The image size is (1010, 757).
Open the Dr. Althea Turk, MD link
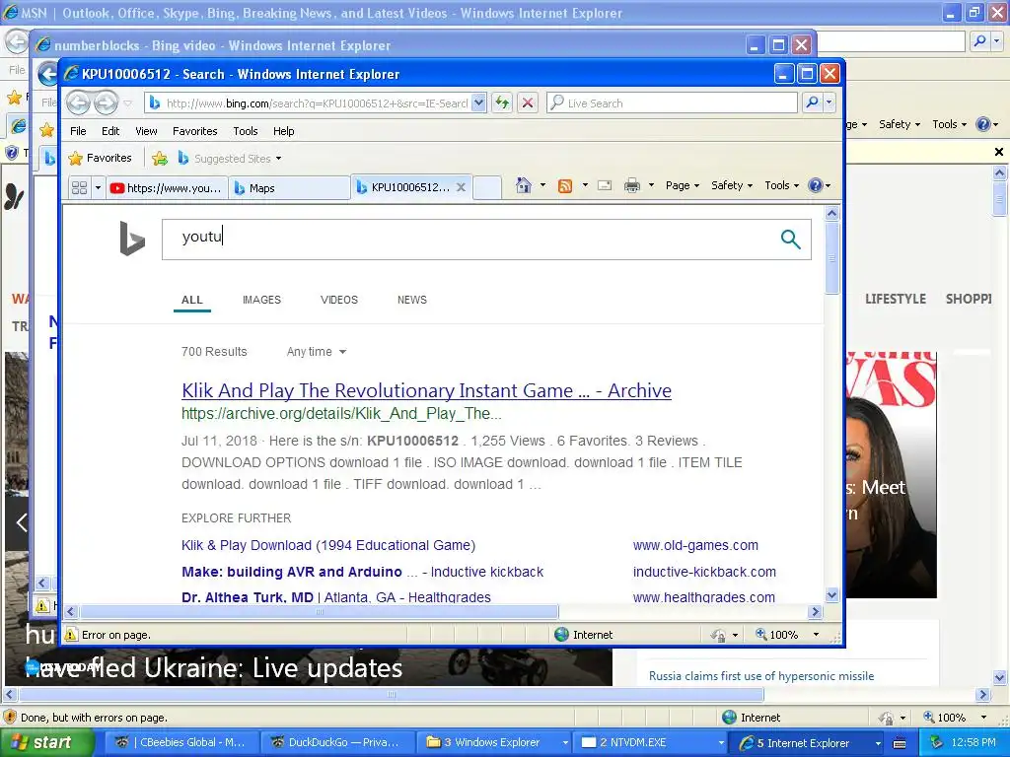pos(336,597)
